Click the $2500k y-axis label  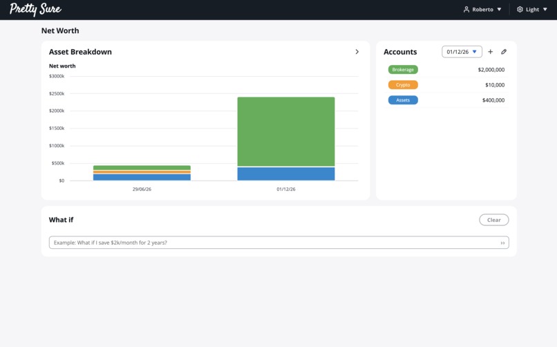(x=57, y=94)
